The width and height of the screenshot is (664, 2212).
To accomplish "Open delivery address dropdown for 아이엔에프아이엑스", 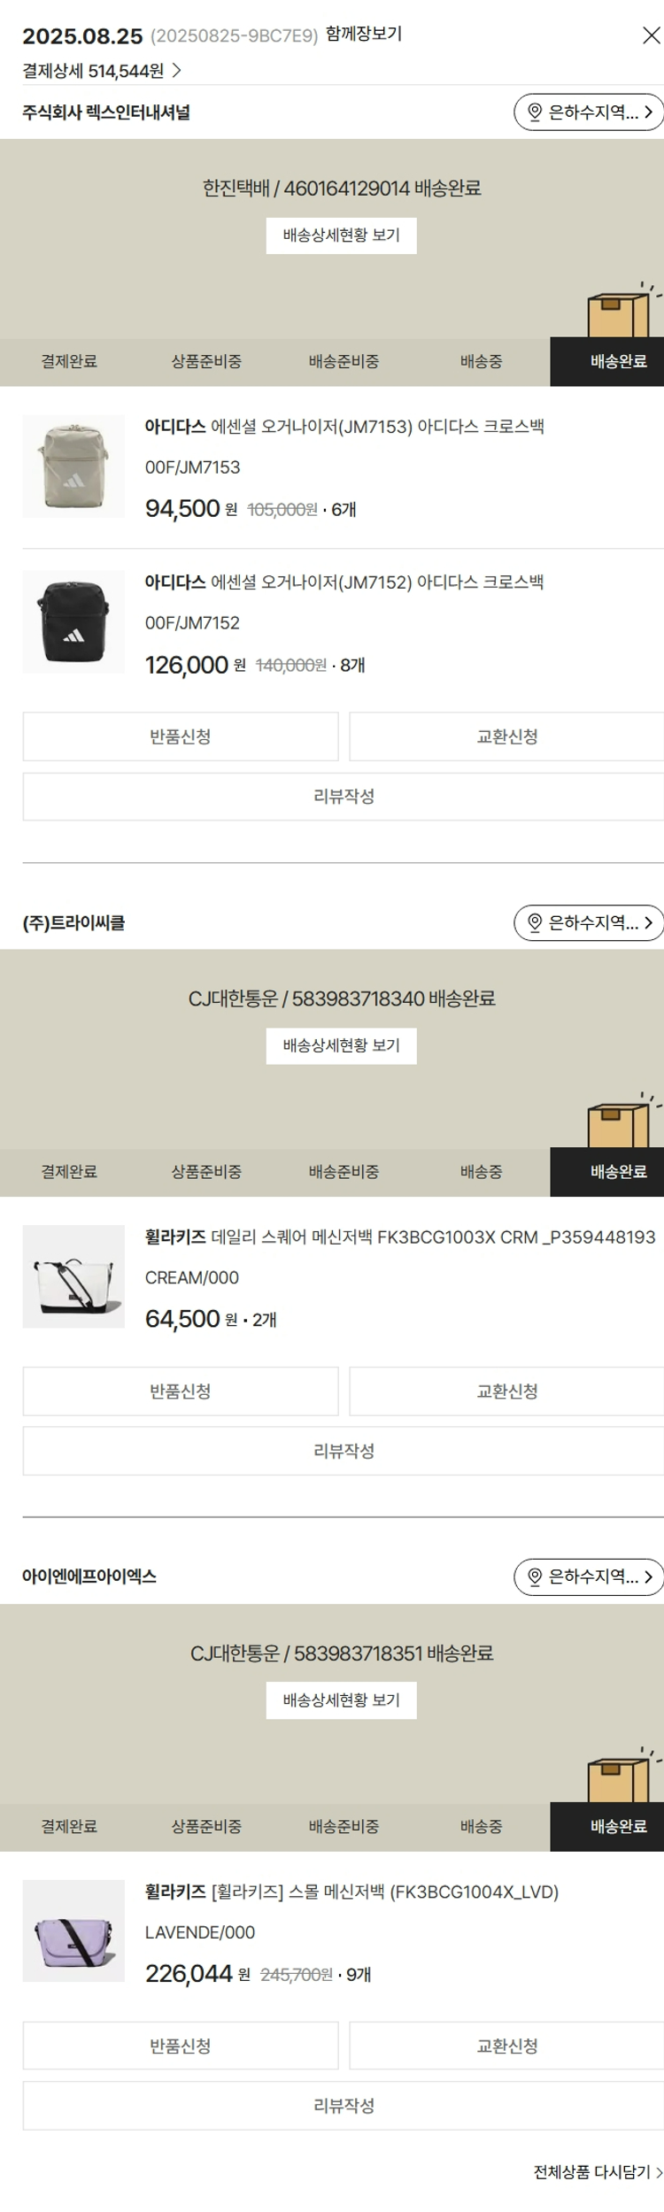I will click(x=589, y=1576).
